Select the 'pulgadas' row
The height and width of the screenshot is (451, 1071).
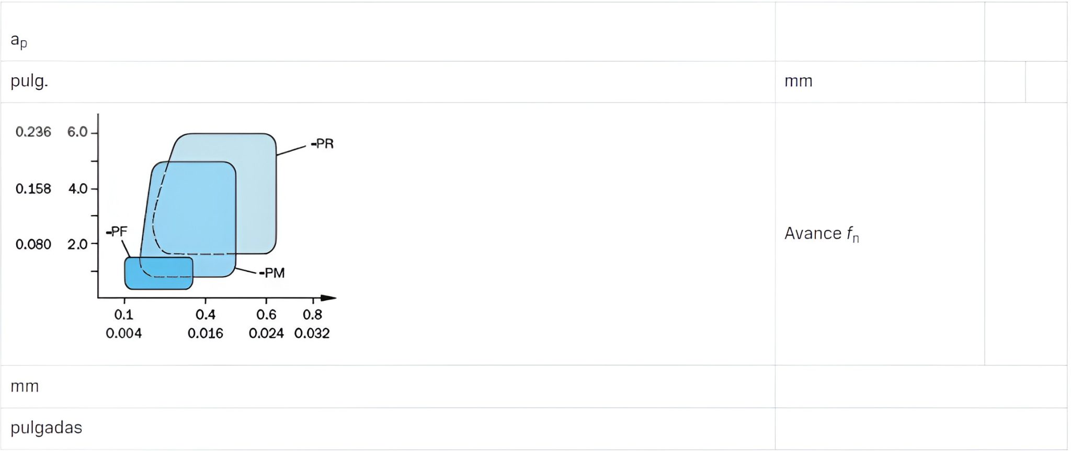tap(47, 428)
